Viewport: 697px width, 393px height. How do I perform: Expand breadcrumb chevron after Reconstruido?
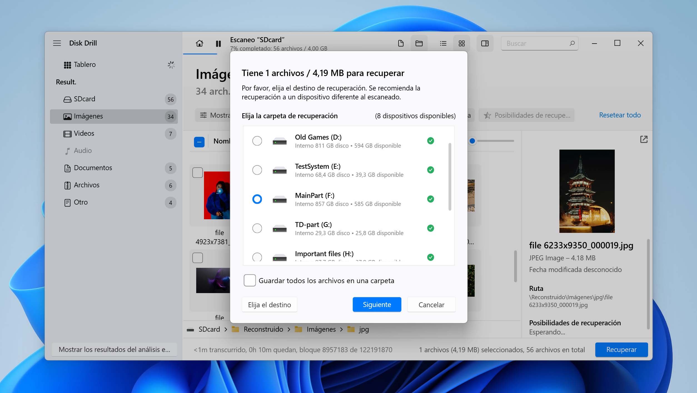[x=289, y=329]
